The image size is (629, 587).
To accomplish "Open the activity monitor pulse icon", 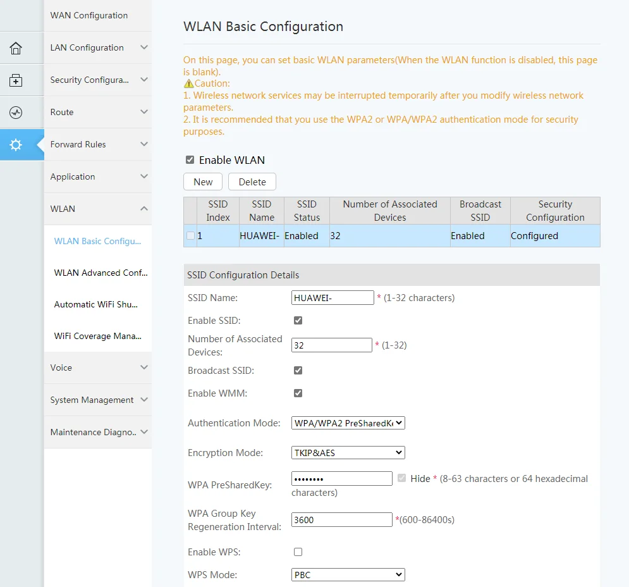I will (x=16, y=113).
